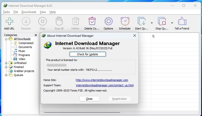The image size is (202, 116).
Task: Open the internetdownloadmanager.com home site link
Action: [x=102, y=80]
